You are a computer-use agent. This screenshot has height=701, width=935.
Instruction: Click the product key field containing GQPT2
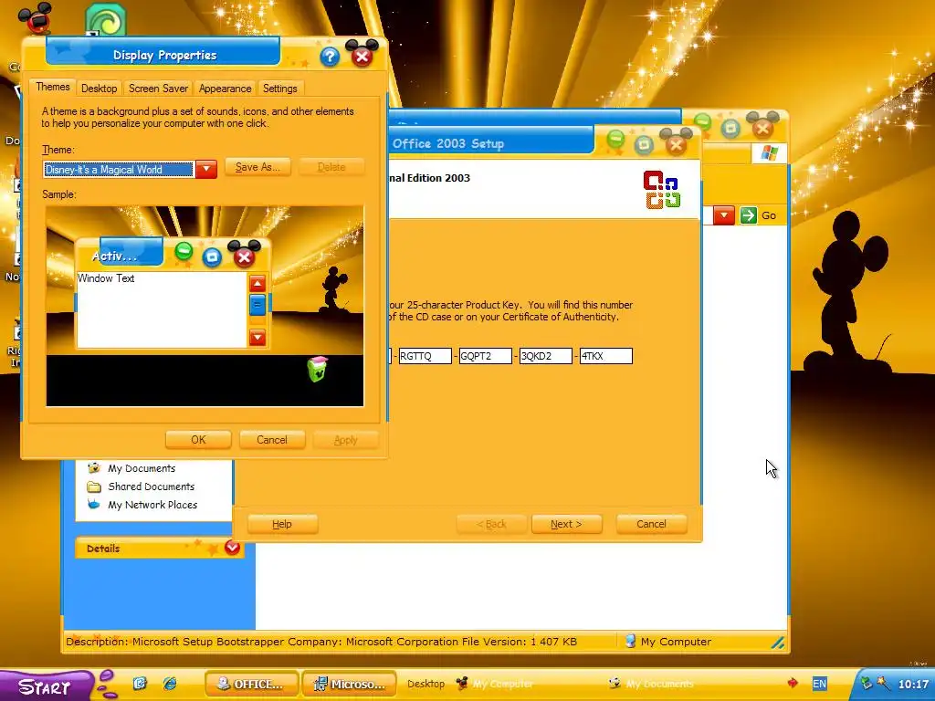click(x=486, y=356)
